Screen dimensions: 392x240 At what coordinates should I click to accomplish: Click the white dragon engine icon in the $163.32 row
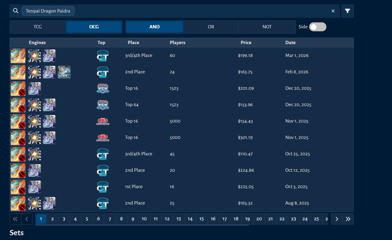pyautogui.click(x=49, y=203)
